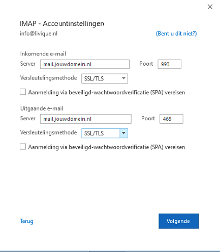This screenshot has height=252, width=220.
Task: Open the outgoing encryption method dropdown
Action: click(x=105, y=133)
